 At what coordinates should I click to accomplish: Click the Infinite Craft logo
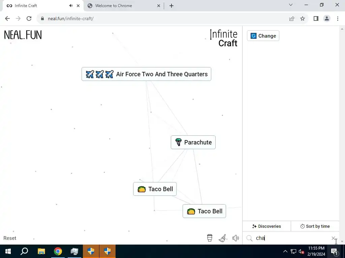tap(224, 38)
